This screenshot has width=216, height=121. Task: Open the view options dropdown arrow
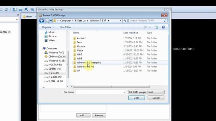150,27
